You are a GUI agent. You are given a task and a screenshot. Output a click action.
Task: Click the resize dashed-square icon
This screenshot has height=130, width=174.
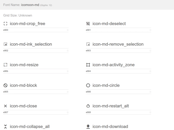click(5, 65)
